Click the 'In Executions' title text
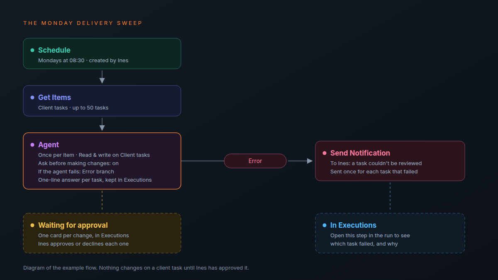The image size is (498, 280). coord(353,225)
